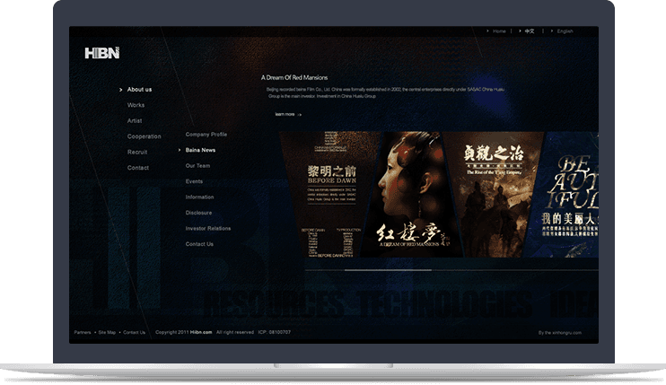Open the Artist menu item
The image size is (666, 385).
click(135, 120)
